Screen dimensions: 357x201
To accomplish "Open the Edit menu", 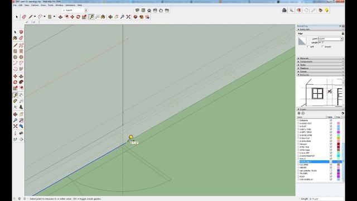I will [21, 5].
